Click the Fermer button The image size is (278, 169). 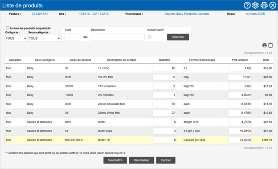point(166,160)
